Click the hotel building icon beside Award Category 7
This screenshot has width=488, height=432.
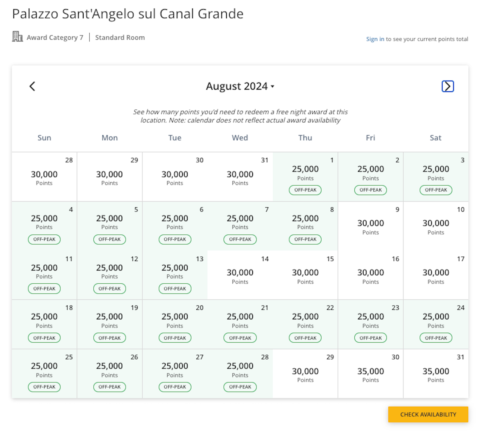[x=17, y=36]
